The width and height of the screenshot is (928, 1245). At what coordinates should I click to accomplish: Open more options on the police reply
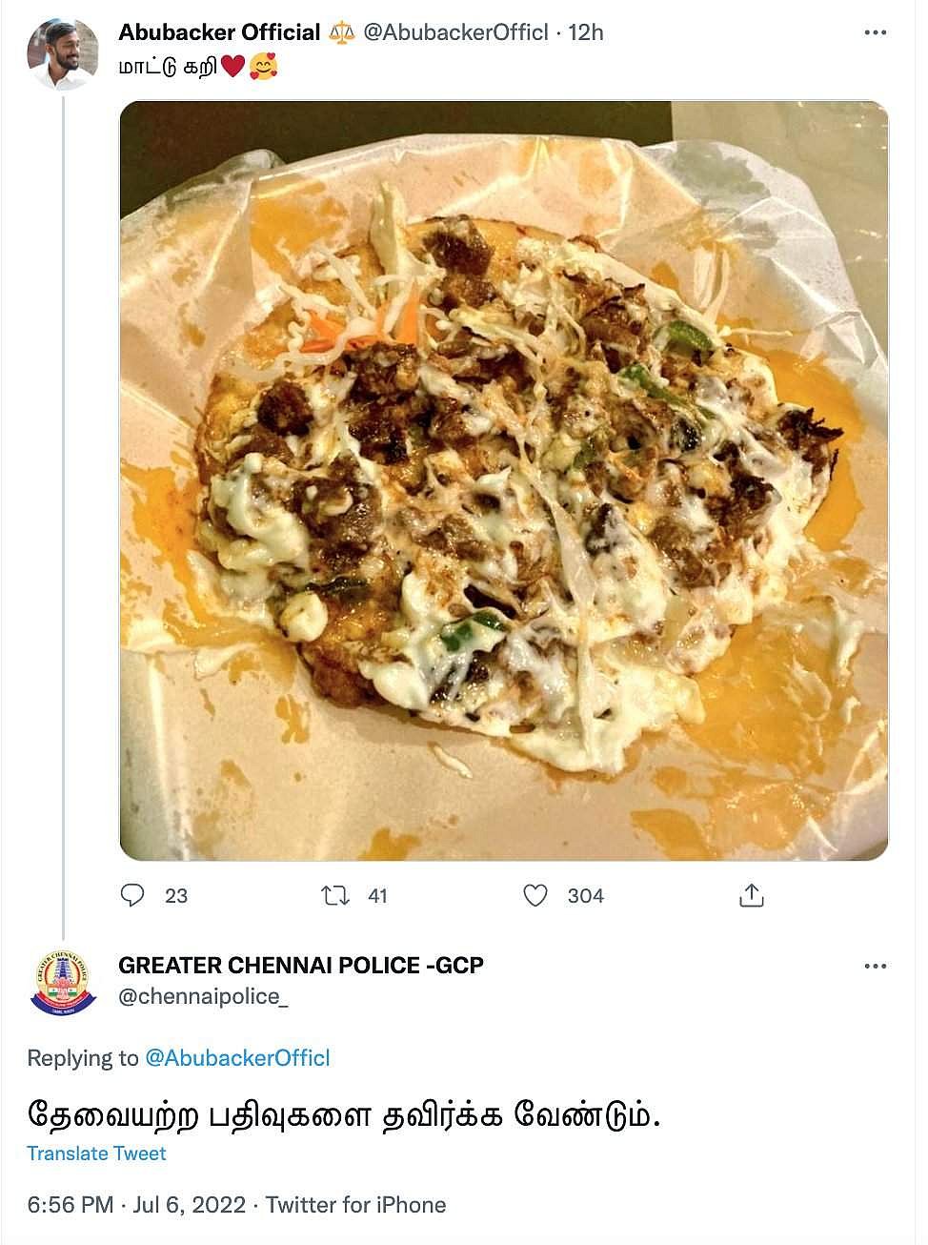[x=874, y=967]
